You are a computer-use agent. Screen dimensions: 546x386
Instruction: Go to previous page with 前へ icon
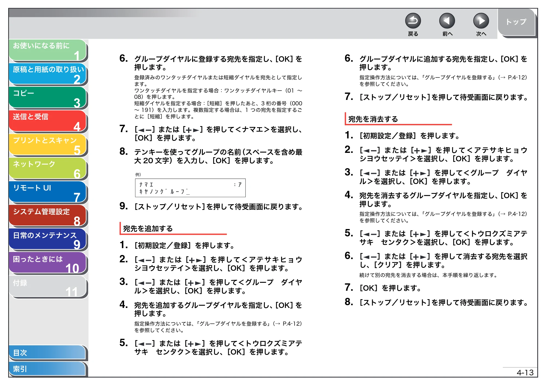[x=447, y=21]
